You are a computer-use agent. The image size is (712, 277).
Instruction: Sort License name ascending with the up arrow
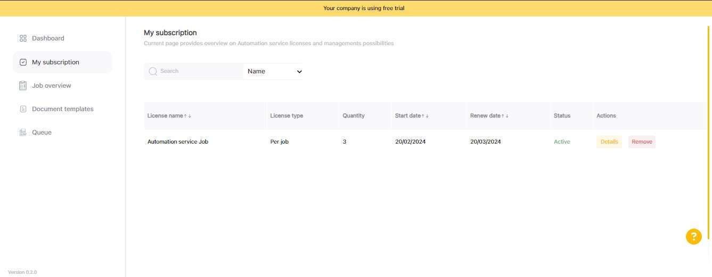click(185, 116)
